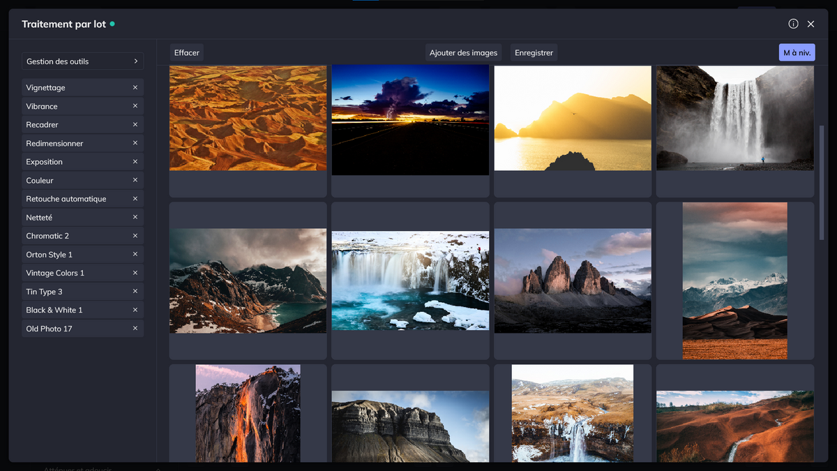
Task: Select the glowing firefall cliff thumbnail
Action: (248, 413)
